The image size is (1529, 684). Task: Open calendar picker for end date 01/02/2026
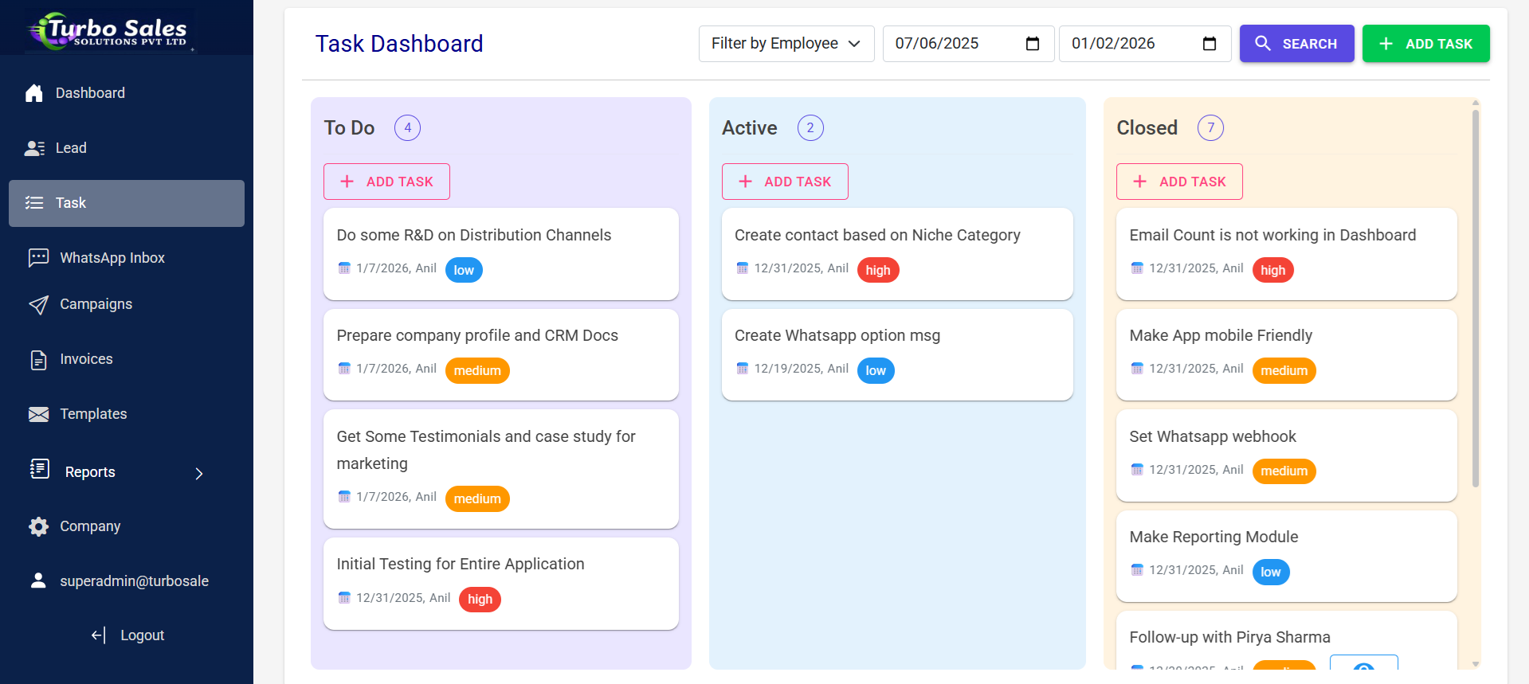[1209, 44]
